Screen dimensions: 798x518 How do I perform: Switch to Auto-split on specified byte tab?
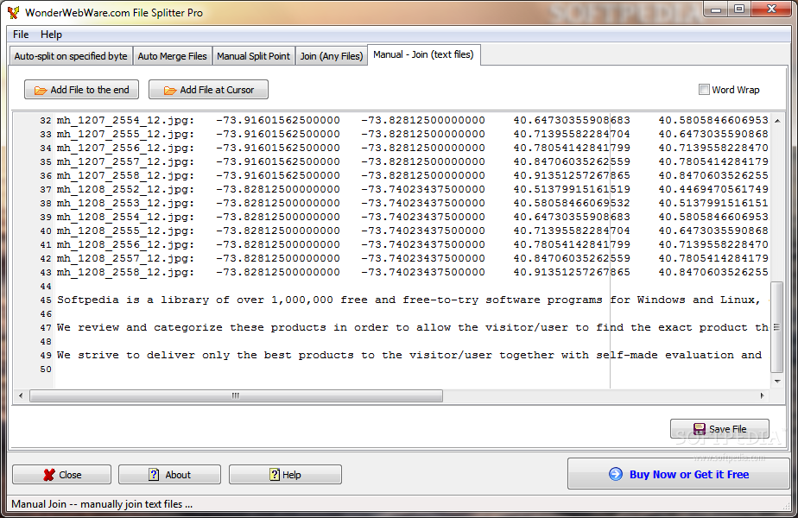pos(71,56)
